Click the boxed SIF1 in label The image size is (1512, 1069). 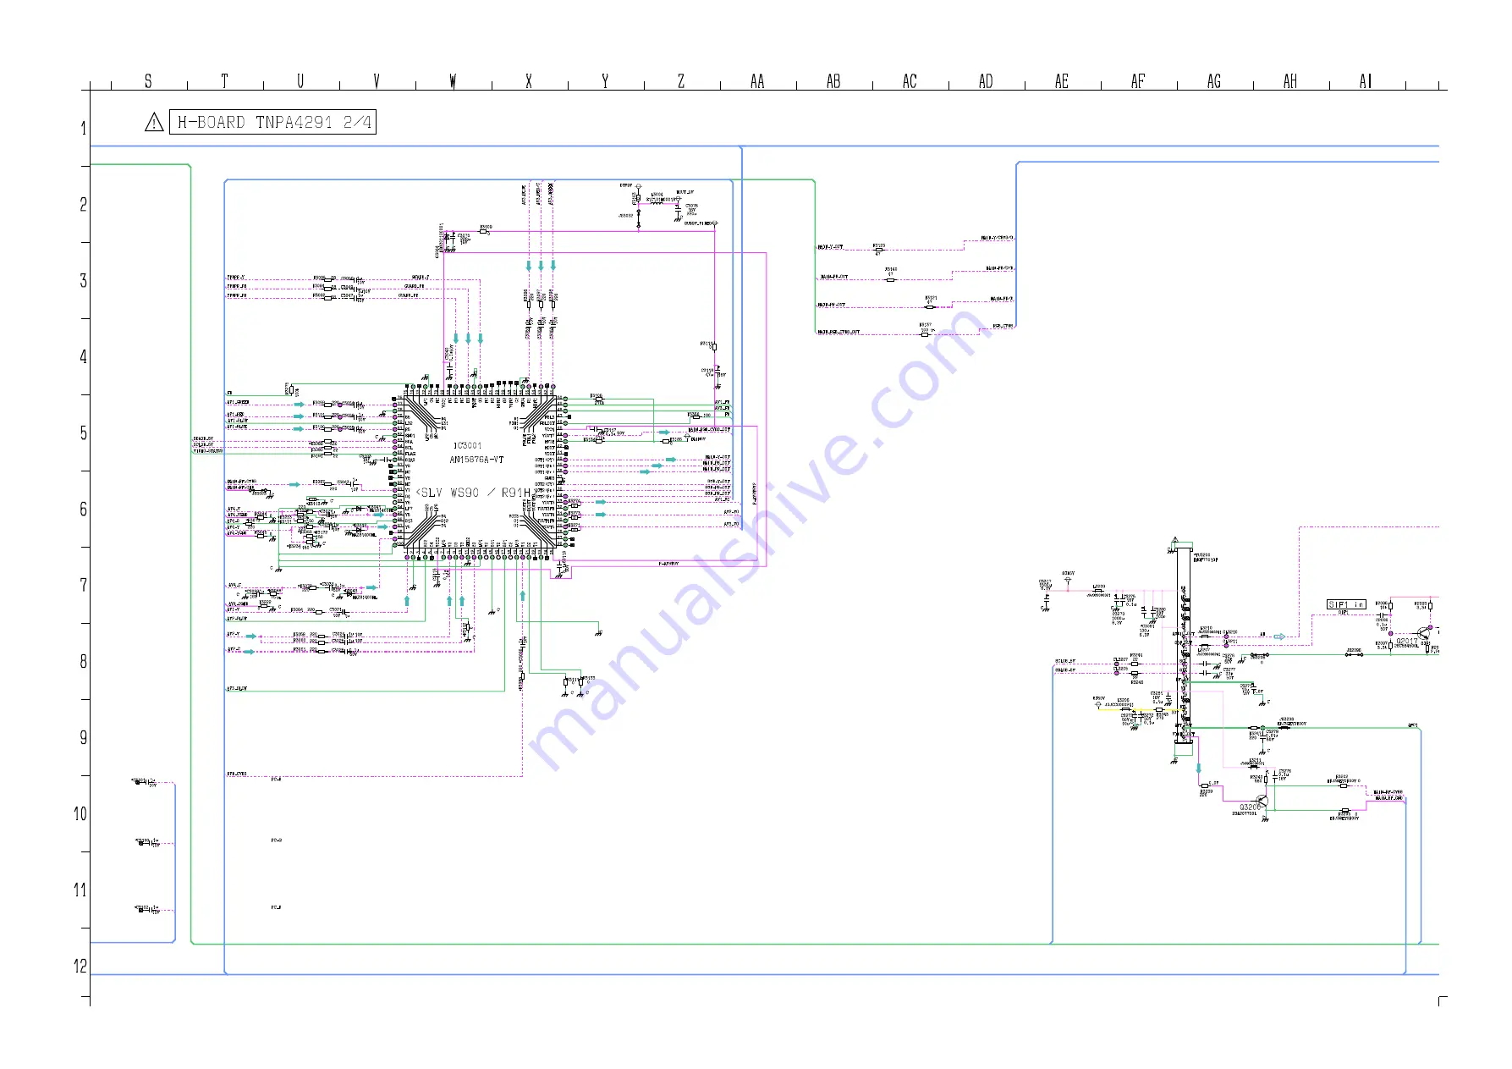(1346, 604)
